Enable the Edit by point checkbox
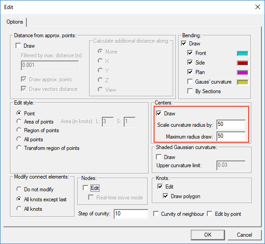 (x=210, y=214)
